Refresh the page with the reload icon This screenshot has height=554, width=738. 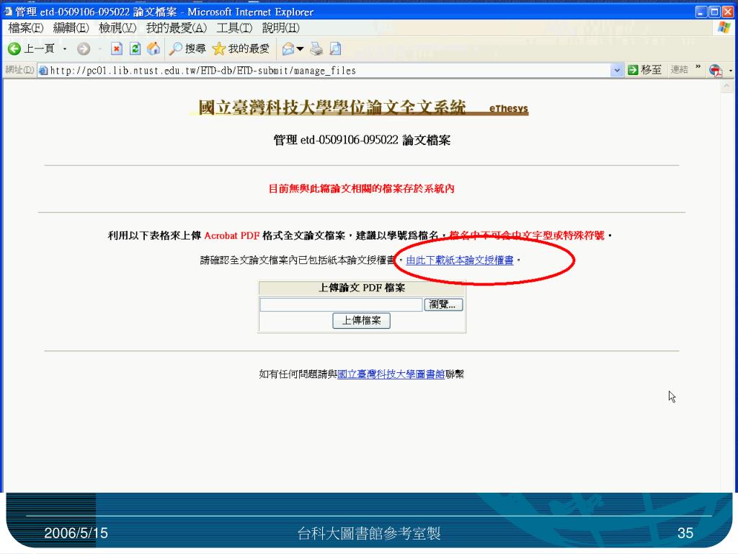135,48
